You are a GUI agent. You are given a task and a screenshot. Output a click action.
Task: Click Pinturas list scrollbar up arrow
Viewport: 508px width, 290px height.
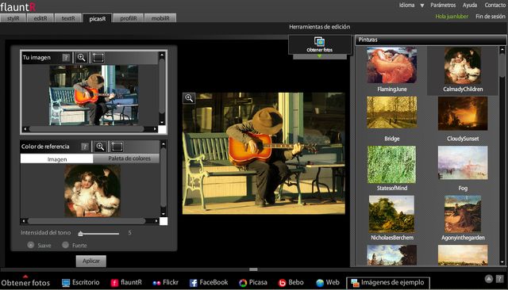(x=502, y=50)
